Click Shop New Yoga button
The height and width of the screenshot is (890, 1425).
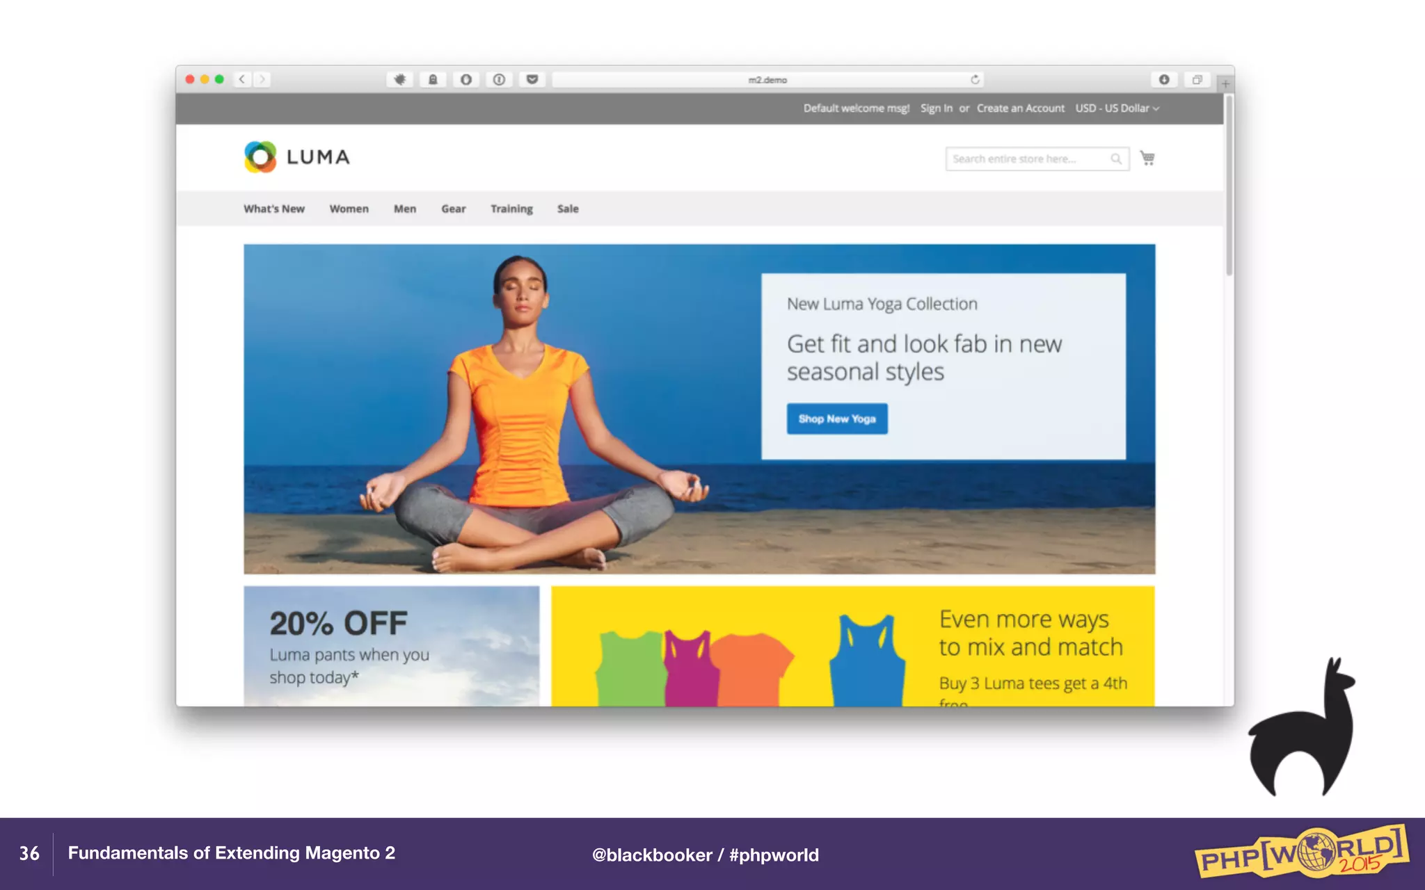pos(837,419)
